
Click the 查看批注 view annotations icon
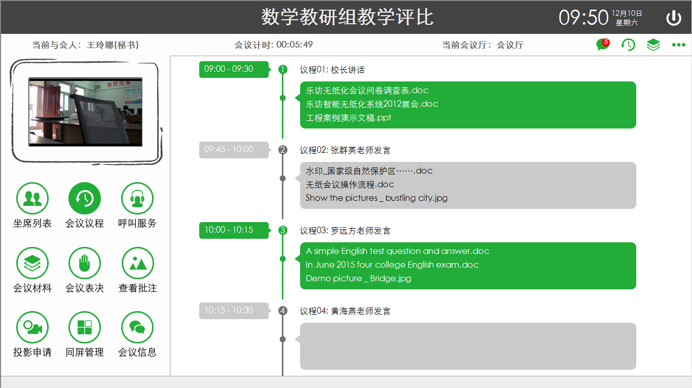(137, 263)
